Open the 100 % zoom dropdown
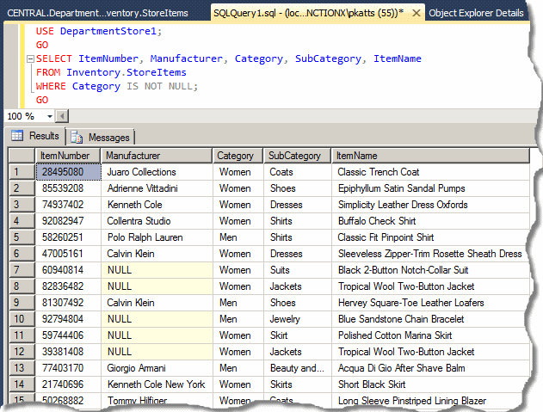 coord(50,116)
